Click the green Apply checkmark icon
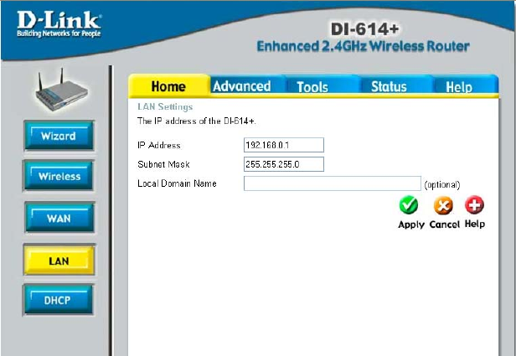Viewport: 516px width, 356px height. coord(409,205)
